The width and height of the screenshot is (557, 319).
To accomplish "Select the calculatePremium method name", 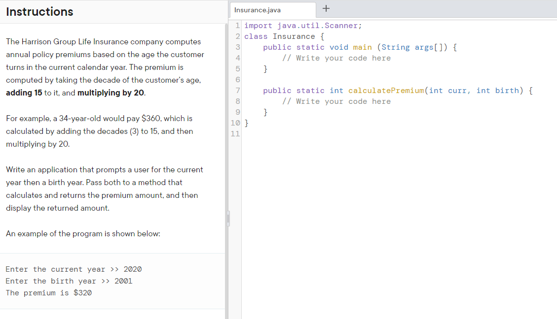I will [x=386, y=90].
